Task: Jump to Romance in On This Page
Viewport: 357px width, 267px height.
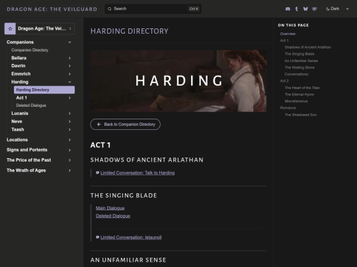Action: click(288, 108)
